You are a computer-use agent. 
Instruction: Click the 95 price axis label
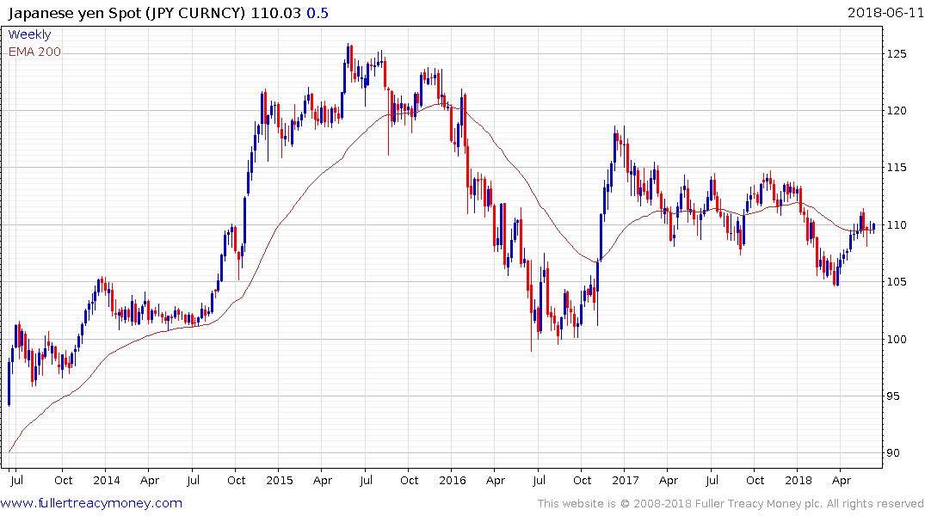coord(892,396)
